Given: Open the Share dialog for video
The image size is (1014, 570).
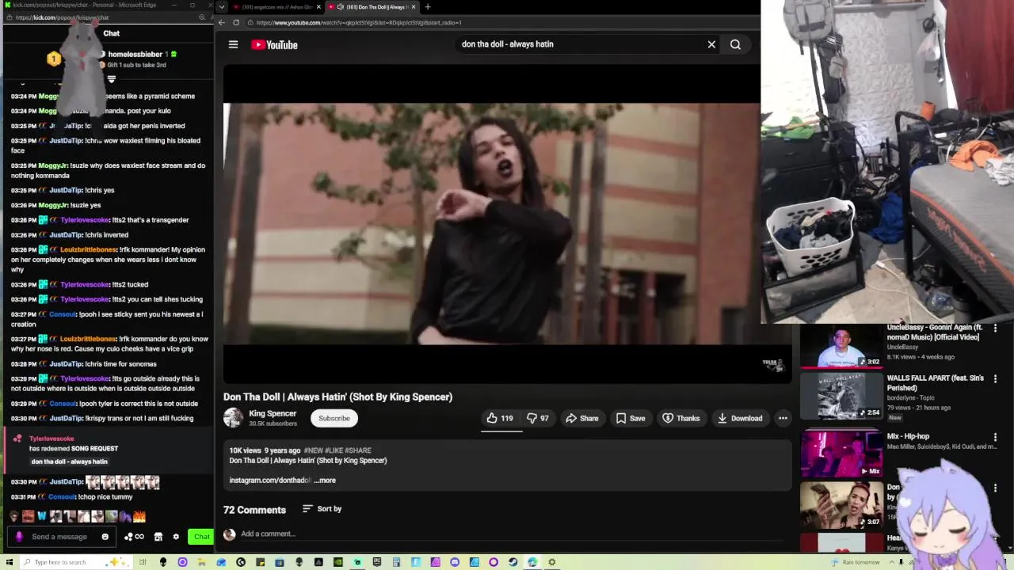Looking at the screenshot, I should [x=581, y=418].
